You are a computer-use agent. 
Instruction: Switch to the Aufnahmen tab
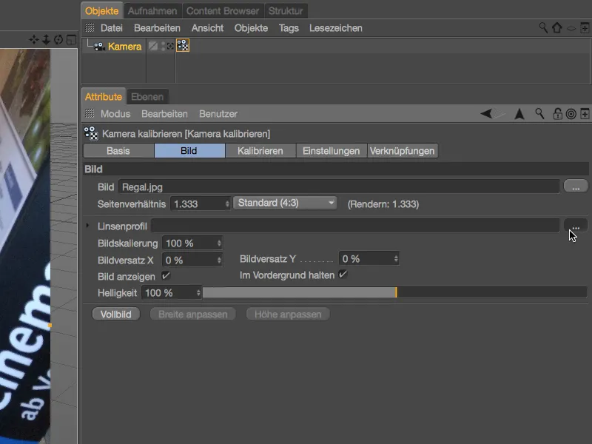coord(152,11)
